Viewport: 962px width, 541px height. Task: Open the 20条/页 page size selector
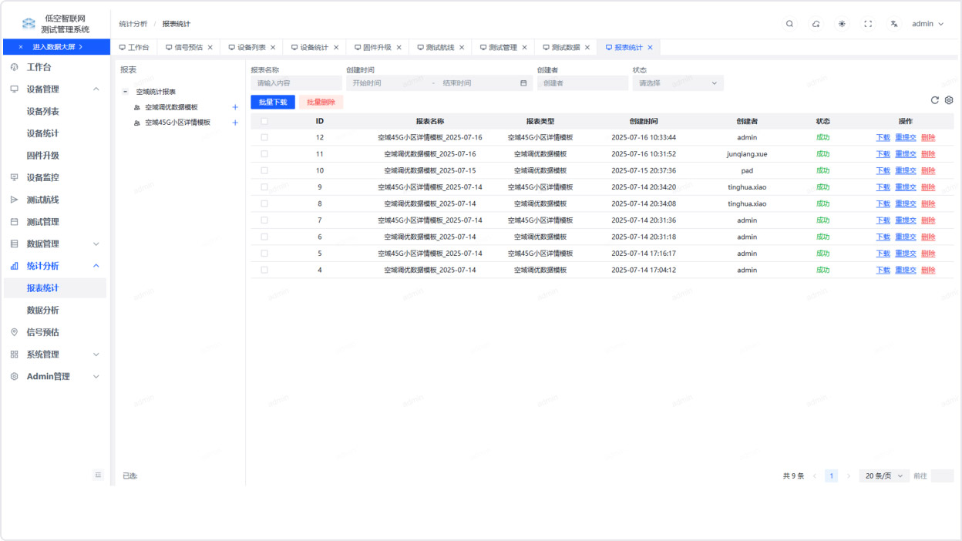[x=883, y=475]
